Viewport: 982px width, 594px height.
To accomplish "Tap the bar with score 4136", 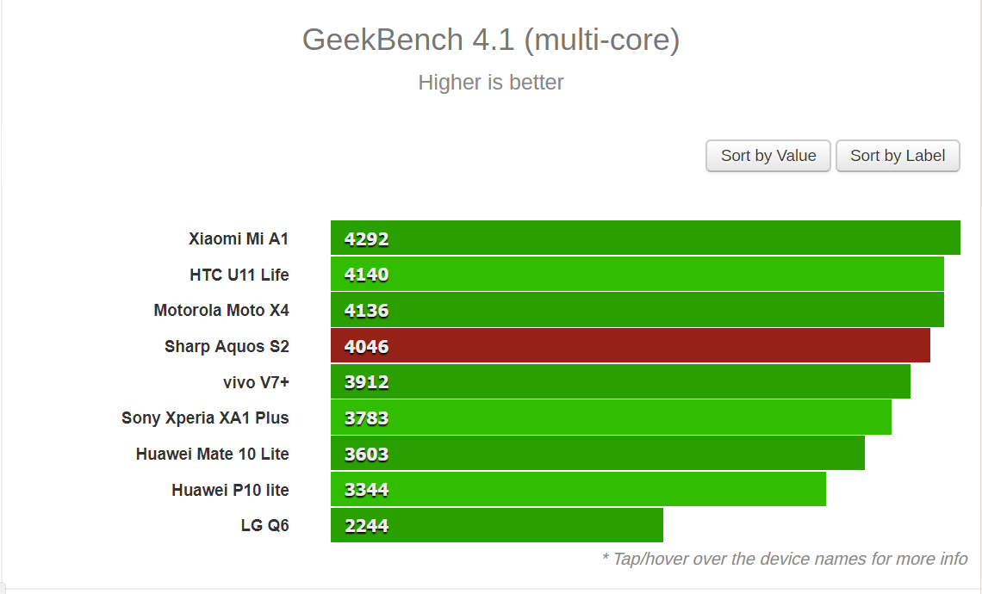I will click(x=637, y=310).
